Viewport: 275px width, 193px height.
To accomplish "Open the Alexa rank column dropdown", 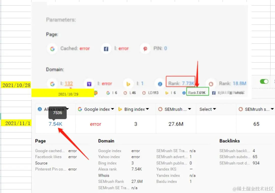I will point(67,109).
